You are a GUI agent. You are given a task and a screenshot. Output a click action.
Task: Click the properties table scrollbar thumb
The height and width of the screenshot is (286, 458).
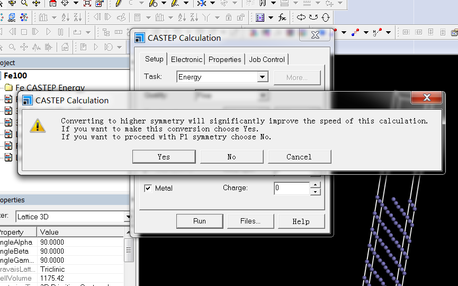(129, 250)
